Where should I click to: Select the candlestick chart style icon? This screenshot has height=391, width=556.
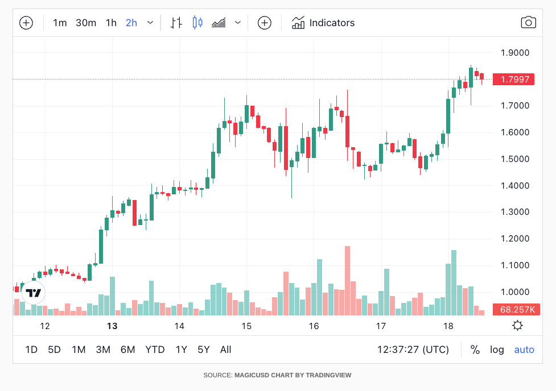(x=197, y=23)
